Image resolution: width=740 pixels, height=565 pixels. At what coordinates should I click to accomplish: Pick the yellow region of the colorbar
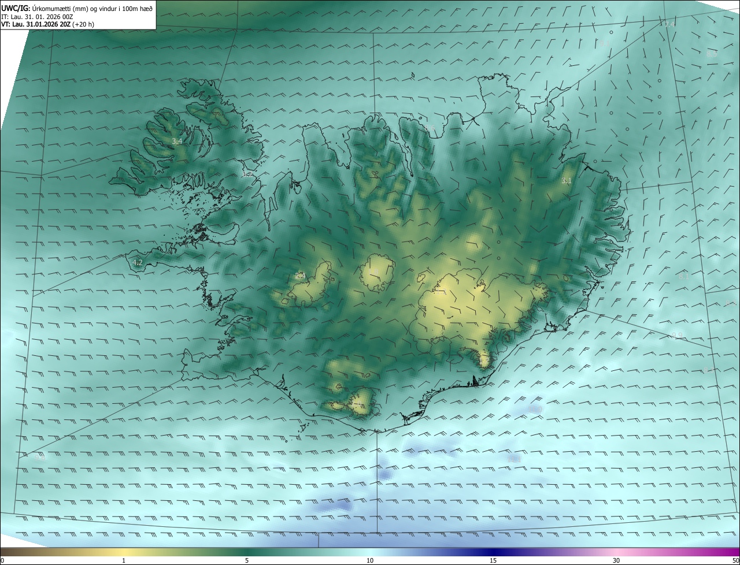[x=124, y=552]
